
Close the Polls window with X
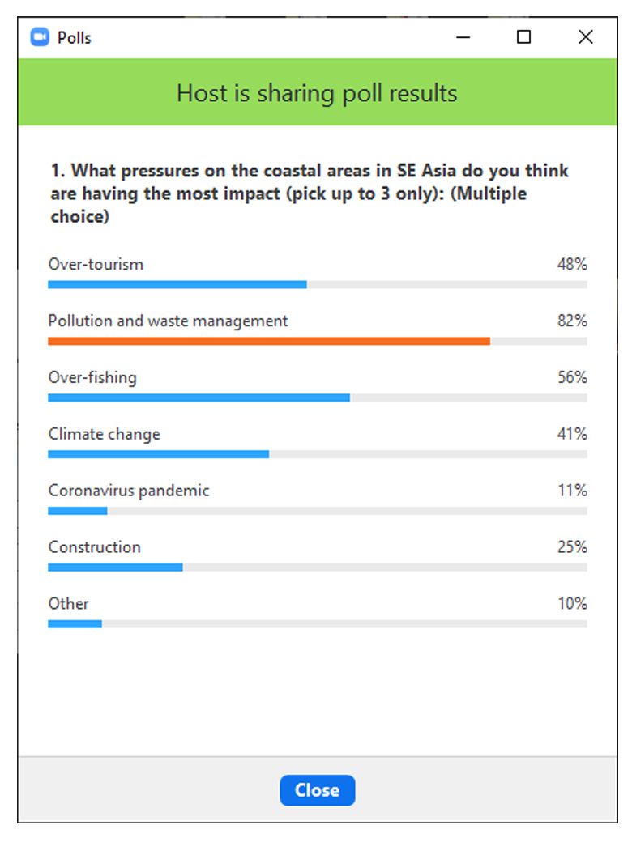click(x=585, y=37)
